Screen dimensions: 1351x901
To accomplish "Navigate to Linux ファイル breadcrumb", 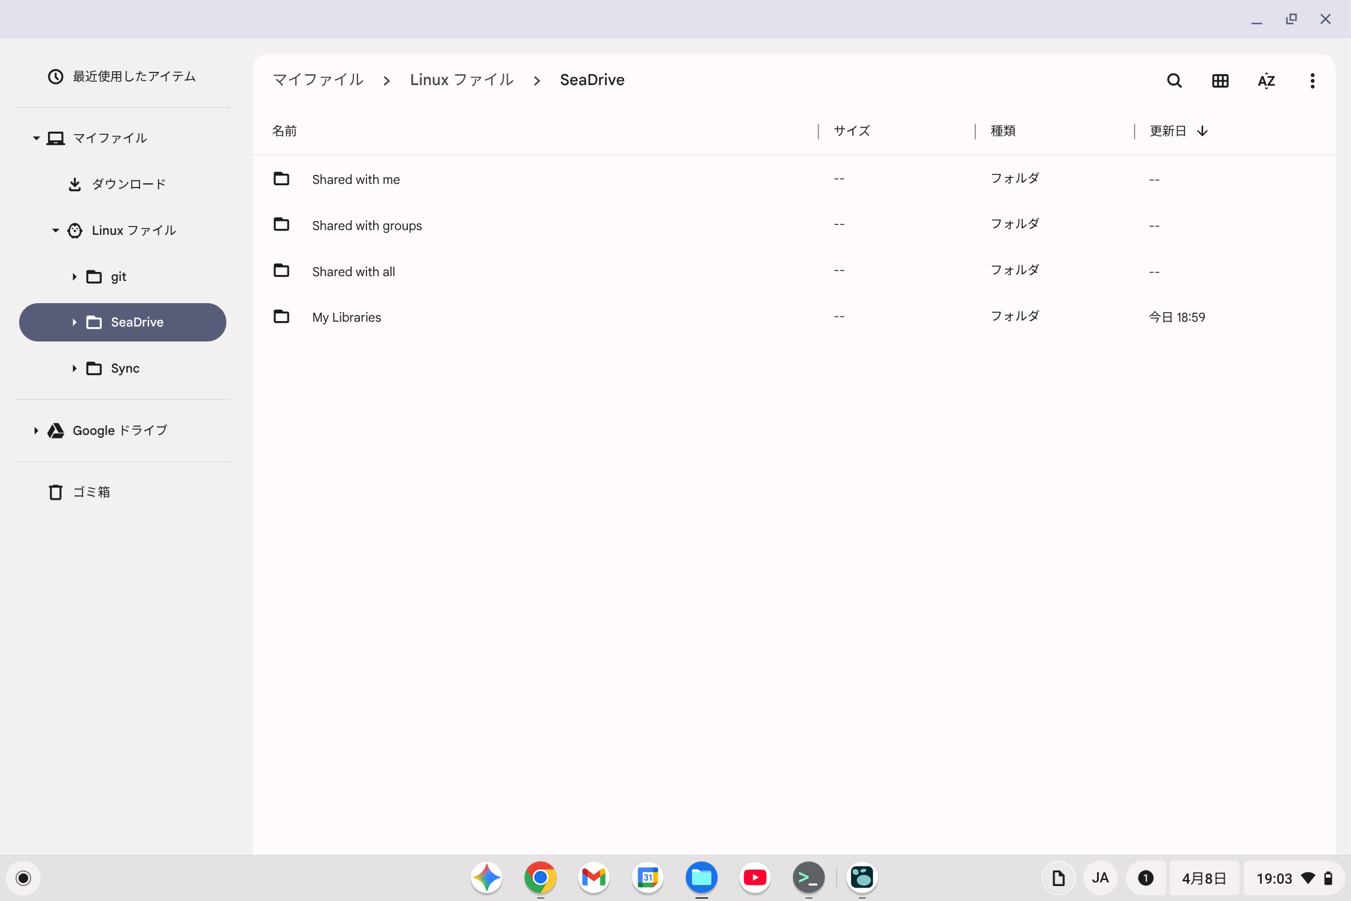I will point(461,80).
